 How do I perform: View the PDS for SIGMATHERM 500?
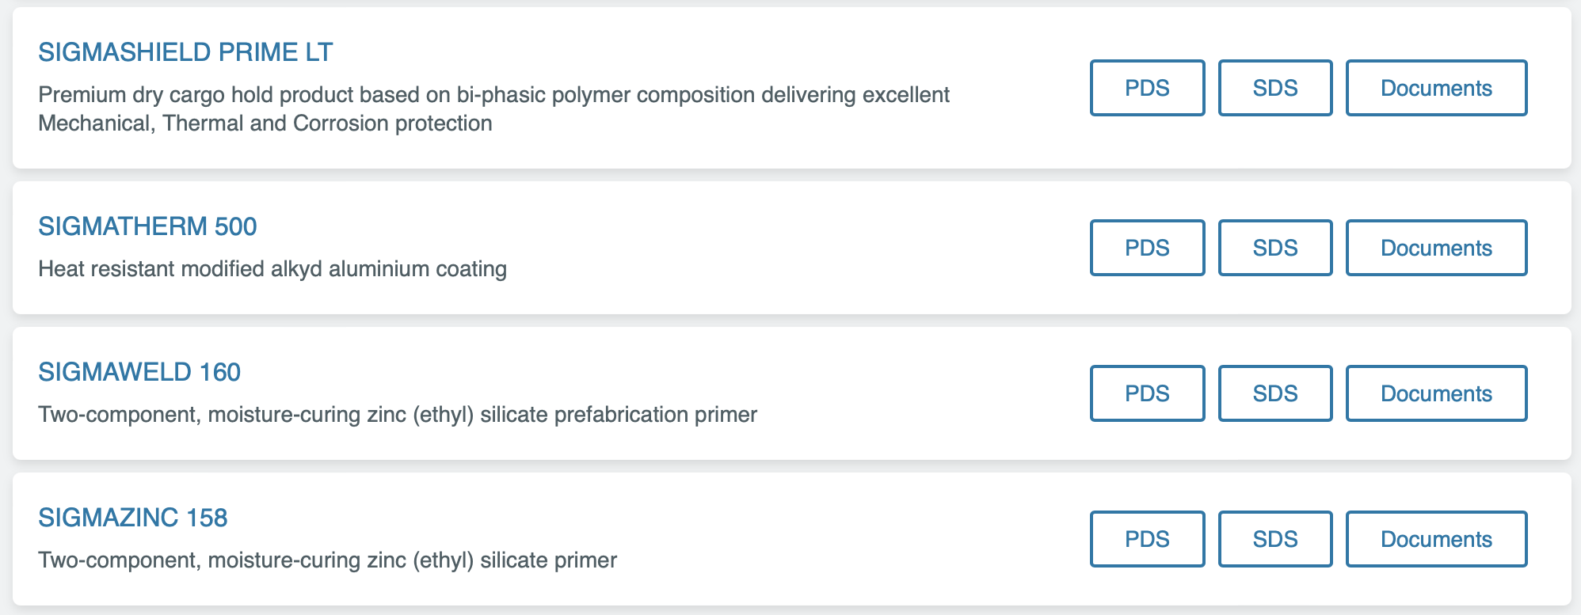1147,248
